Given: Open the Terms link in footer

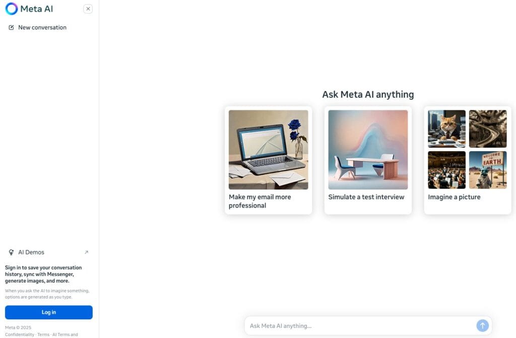Looking at the screenshot, I should (x=43, y=334).
